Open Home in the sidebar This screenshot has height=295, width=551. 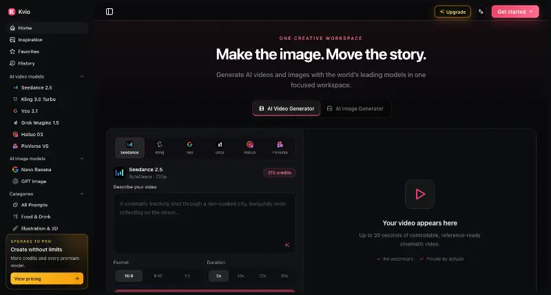click(x=47, y=28)
